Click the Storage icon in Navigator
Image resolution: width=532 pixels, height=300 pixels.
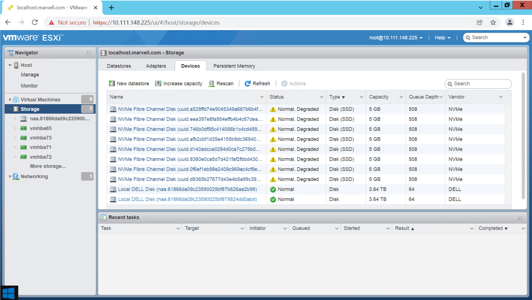point(16,109)
